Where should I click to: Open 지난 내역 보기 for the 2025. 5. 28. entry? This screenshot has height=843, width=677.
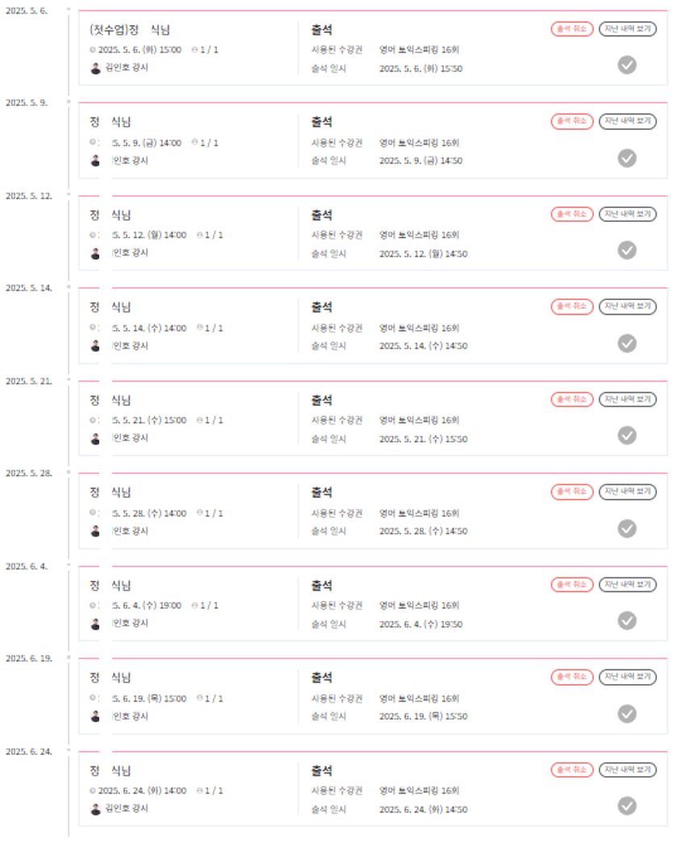(x=627, y=491)
